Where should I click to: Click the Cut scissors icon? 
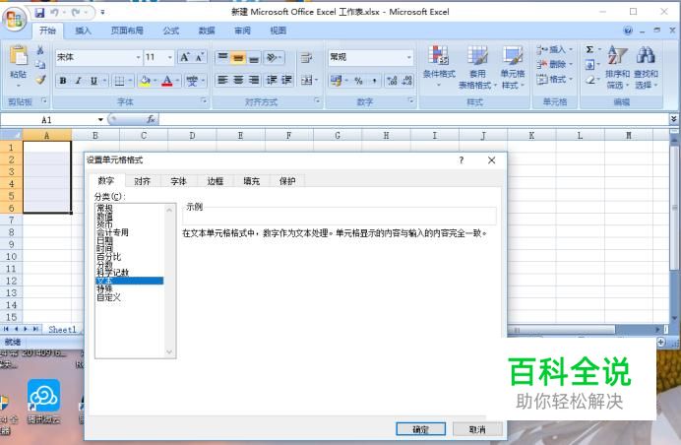tap(40, 50)
